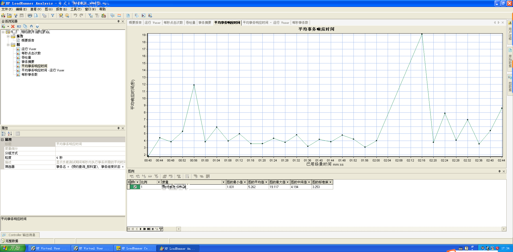
Task: Click the blue up arrow in session browser
Action: [x=31, y=26]
